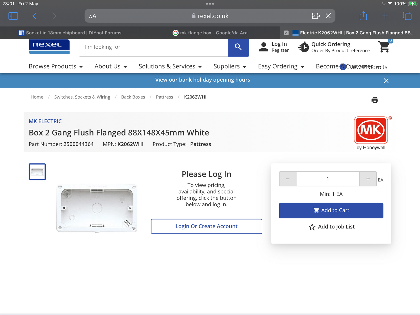Click the blue search magnifier button
420x315 pixels.
[238, 47]
